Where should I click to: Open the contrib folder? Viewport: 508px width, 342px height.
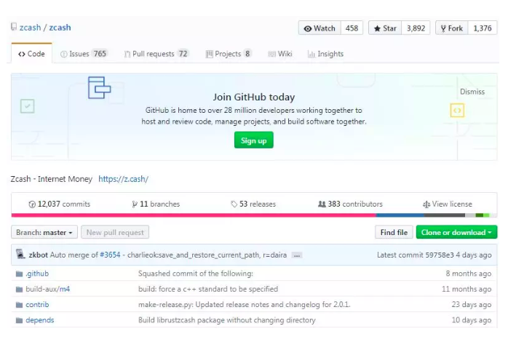[37, 305]
